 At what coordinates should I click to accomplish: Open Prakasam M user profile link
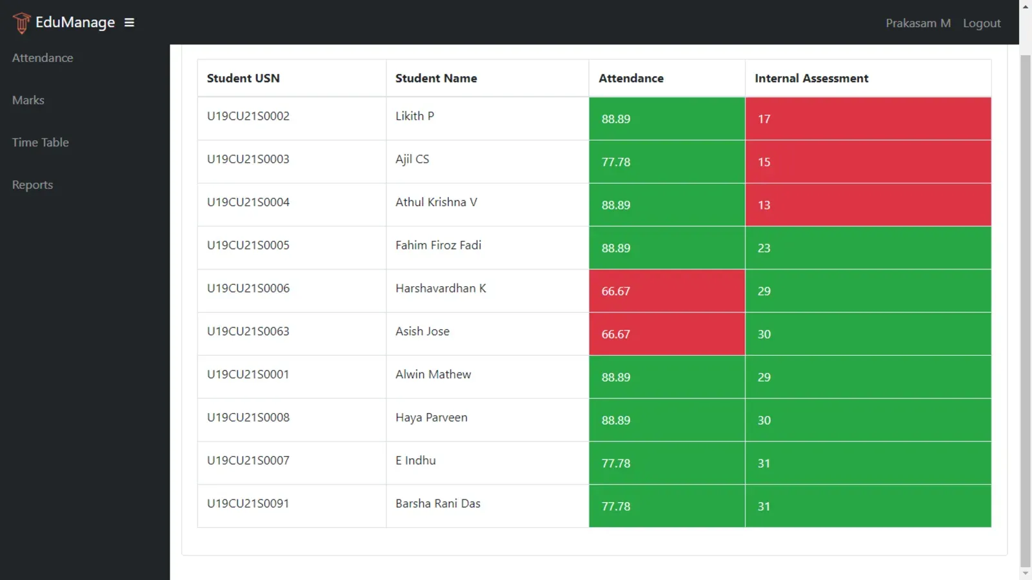(917, 23)
